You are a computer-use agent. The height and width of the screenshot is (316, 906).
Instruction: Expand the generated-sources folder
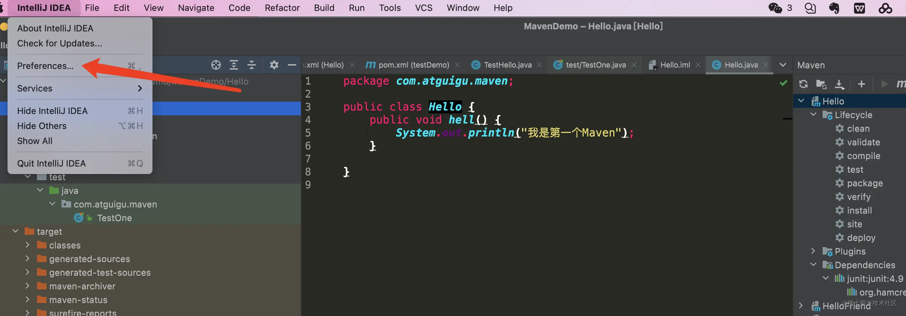(x=27, y=258)
